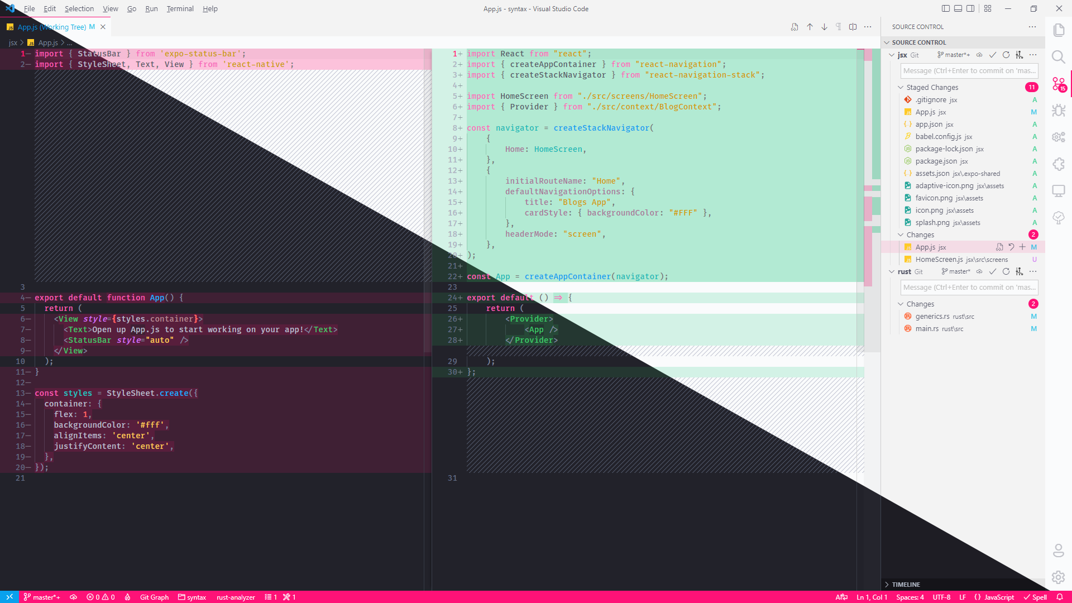Toggle whitespace diff pilcrow icon

pyautogui.click(x=838, y=27)
